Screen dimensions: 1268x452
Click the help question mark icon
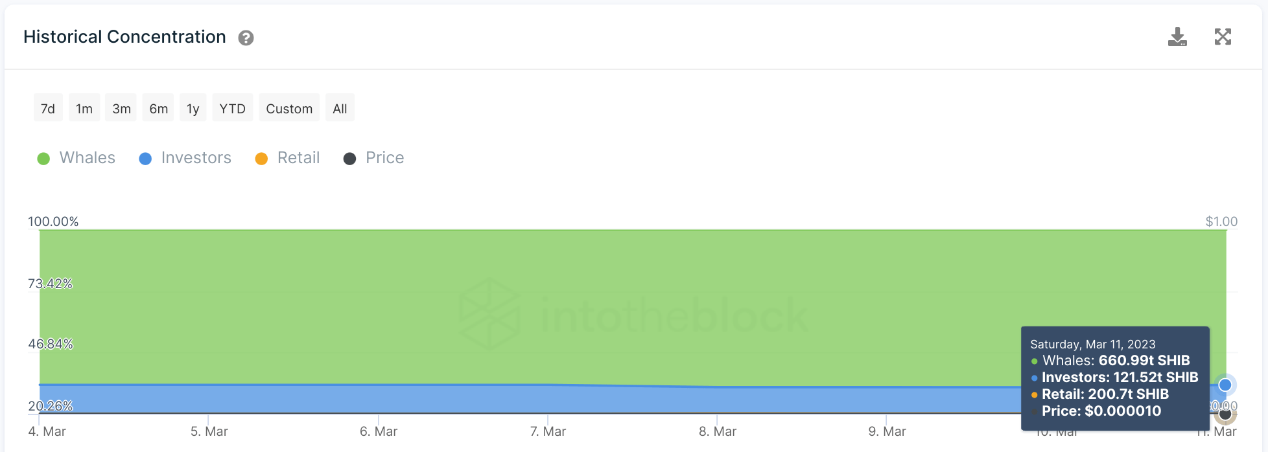[x=246, y=38]
